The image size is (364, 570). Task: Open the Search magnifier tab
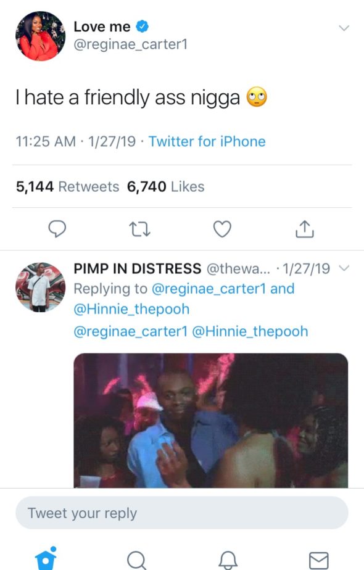pyautogui.click(x=137, y=560)
